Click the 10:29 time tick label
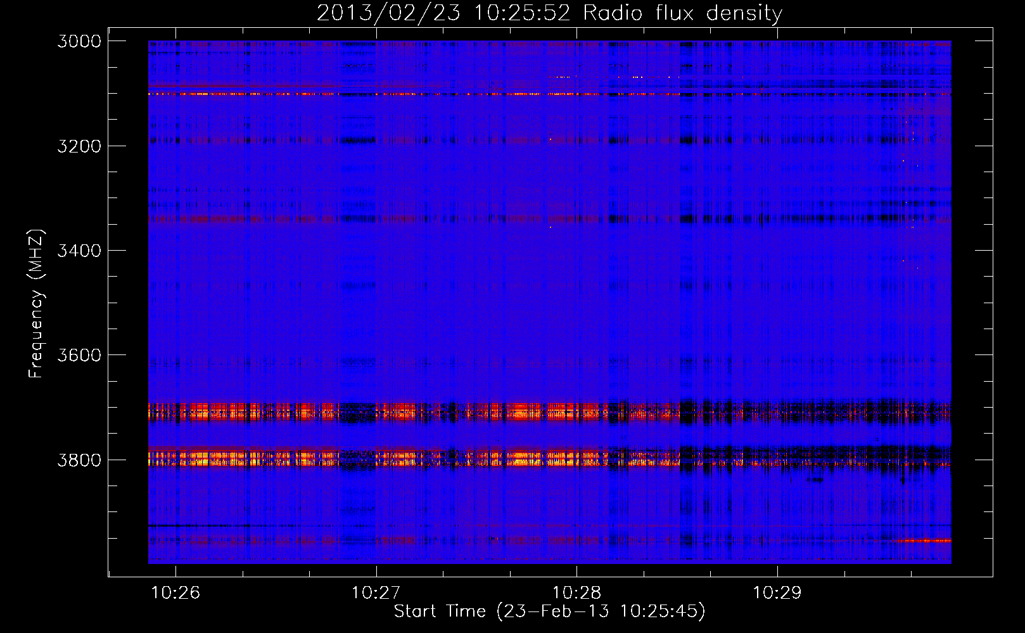The height and width of the screenshot is (633, 1025). pos(777,592)
